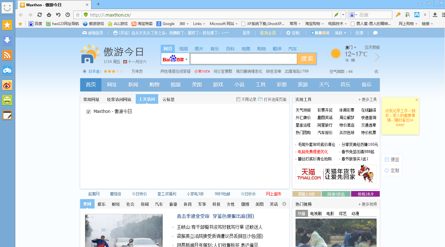445x247 pixels.
Task: Reload the page with refresh icon
Action: point(40,15)
